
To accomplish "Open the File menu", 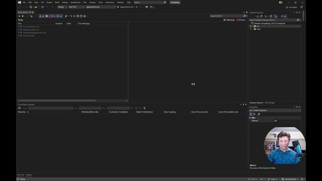I will click(x=24, y=3).
